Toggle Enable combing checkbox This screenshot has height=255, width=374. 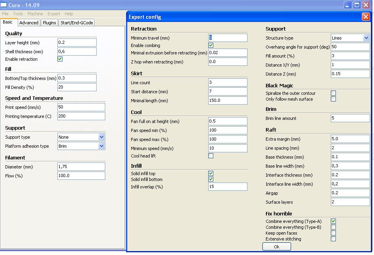coord(211,45)
